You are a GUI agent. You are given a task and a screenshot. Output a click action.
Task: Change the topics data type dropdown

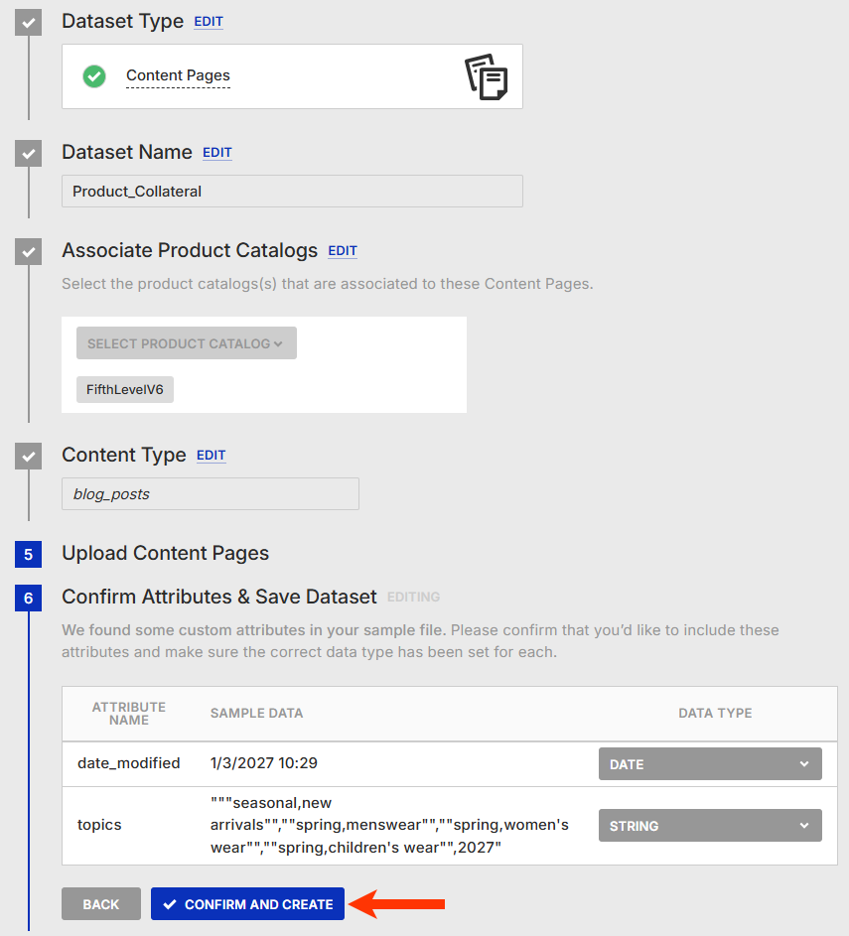[x=710, y=826]
